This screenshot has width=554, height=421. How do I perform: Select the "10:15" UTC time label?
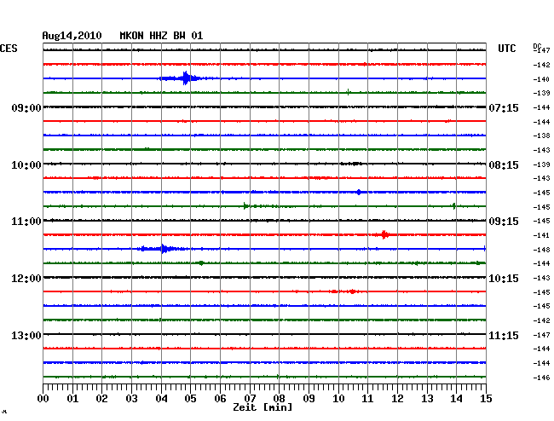pyautogui.click(x=504, y=279)
